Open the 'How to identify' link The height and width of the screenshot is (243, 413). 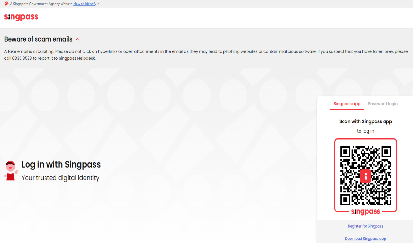(85, 4)
